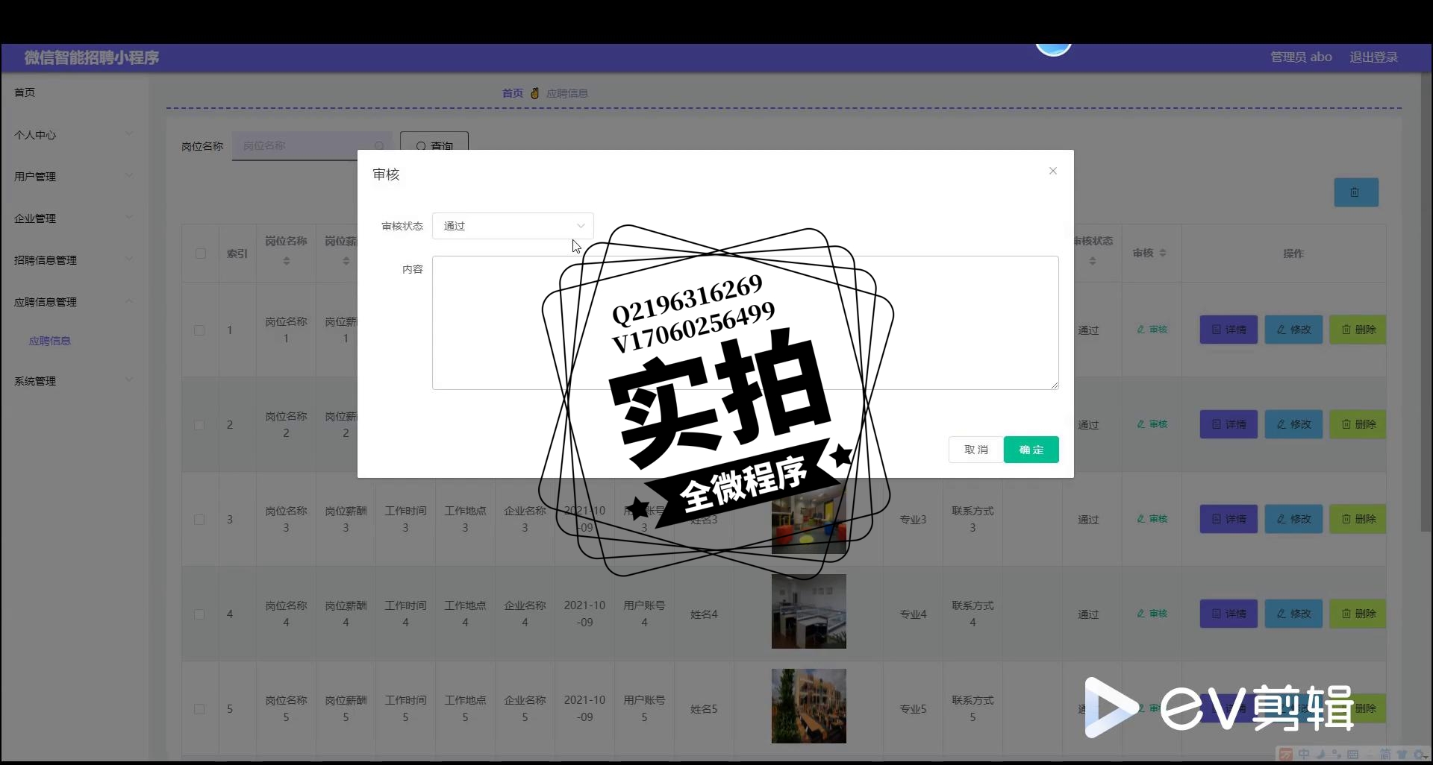Screen dimensions: 1433x765
Task: Click the blue trash batch-delete button
Action: [1356, 192]
